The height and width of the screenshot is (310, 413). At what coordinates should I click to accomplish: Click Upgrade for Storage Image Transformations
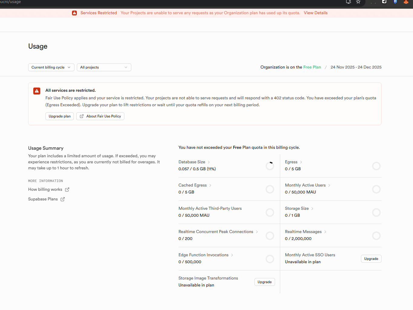[x=264, y=282]
